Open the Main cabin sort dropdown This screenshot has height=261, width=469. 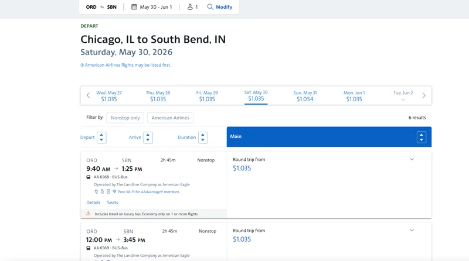click(x=422, y=137)
